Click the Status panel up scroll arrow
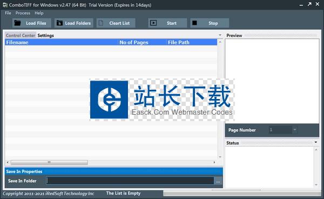 coord(316,149)
